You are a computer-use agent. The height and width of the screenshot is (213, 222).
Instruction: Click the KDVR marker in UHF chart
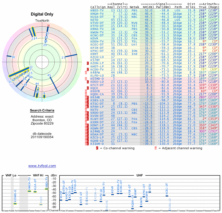point(112,195)
